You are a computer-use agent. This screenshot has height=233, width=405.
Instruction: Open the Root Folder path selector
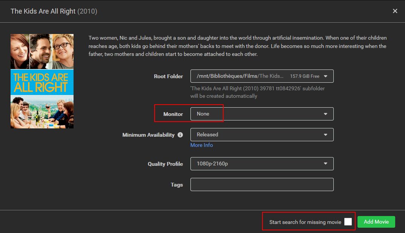(x=260, y=76)
